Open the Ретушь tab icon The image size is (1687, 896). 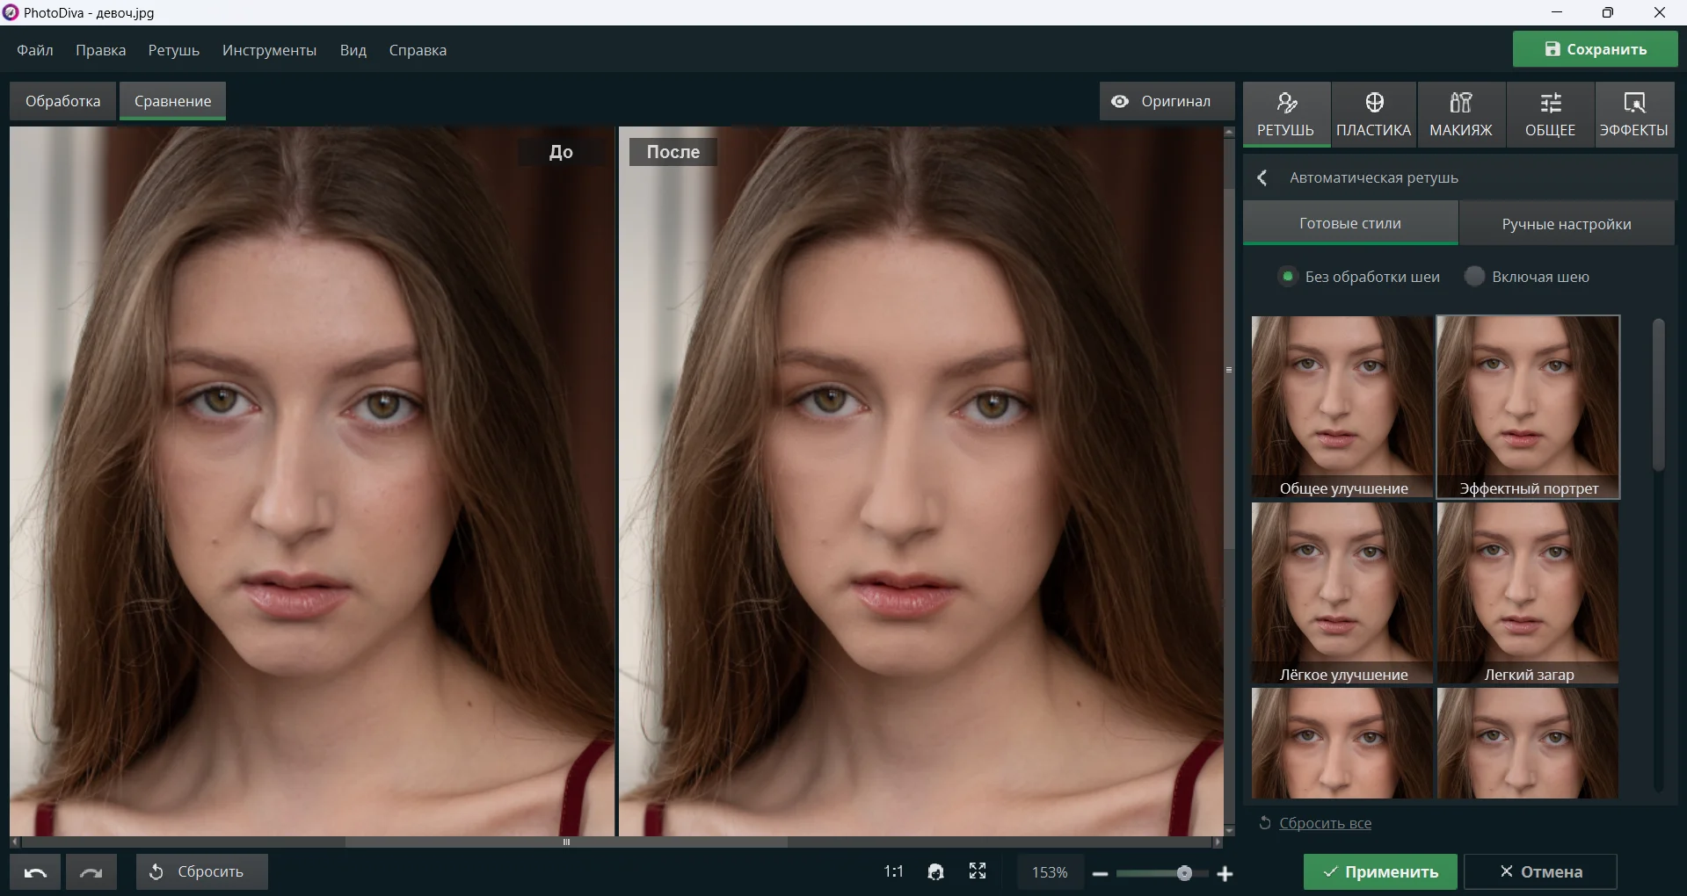pyautogui.click(x=1286, y=114)
